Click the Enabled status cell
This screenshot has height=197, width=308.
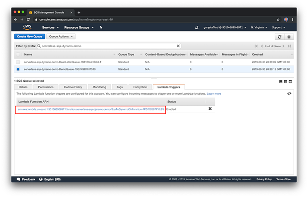click(x=171, y=109)
